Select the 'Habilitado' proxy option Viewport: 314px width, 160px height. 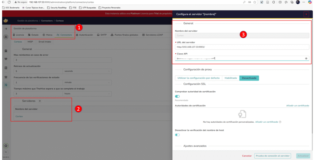click(x=231, y=78)
